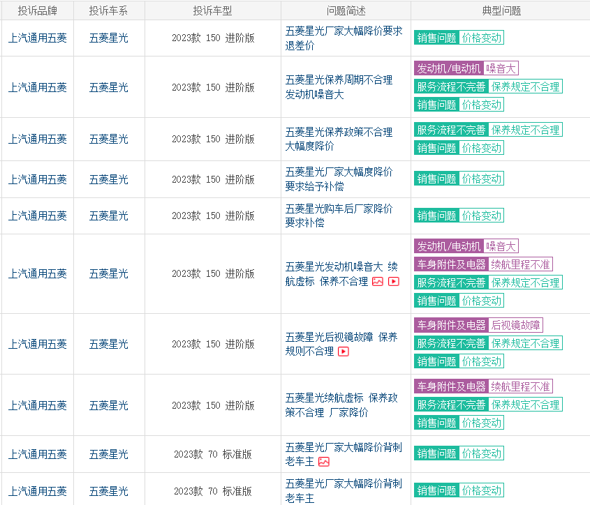Screen dimensions: 590x505
Task: Click 噪音大 tag in 保养周期不合理 row
Action: (501, 68)
